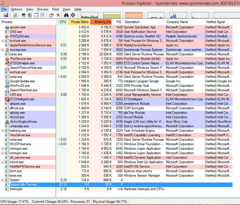Open the Users menu
The image size is (240, 205).
pyautogui.click(x=67, y=9)
